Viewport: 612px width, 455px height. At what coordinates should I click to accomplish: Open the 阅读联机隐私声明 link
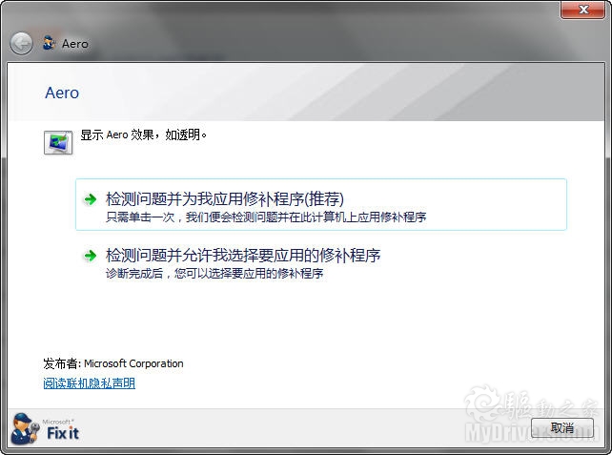[x=90, y=383]
